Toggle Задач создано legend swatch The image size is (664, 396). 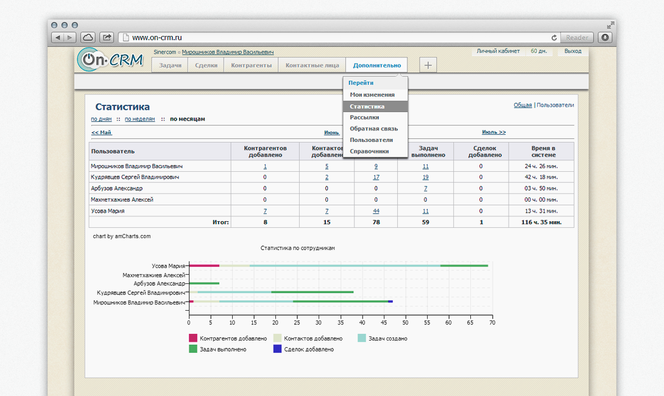tap(362, 338)
